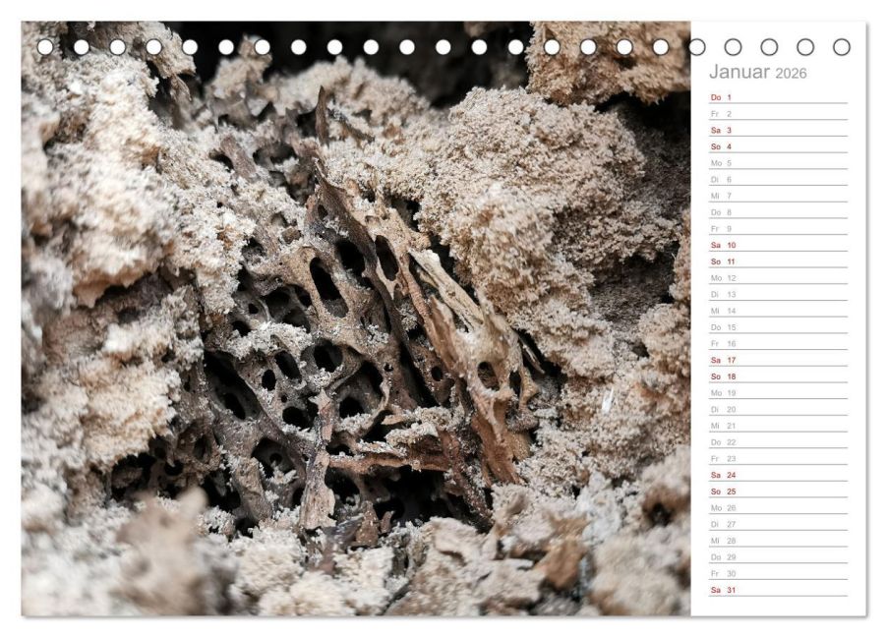Select the 'Fr 2' calendar row

point(779,114)
